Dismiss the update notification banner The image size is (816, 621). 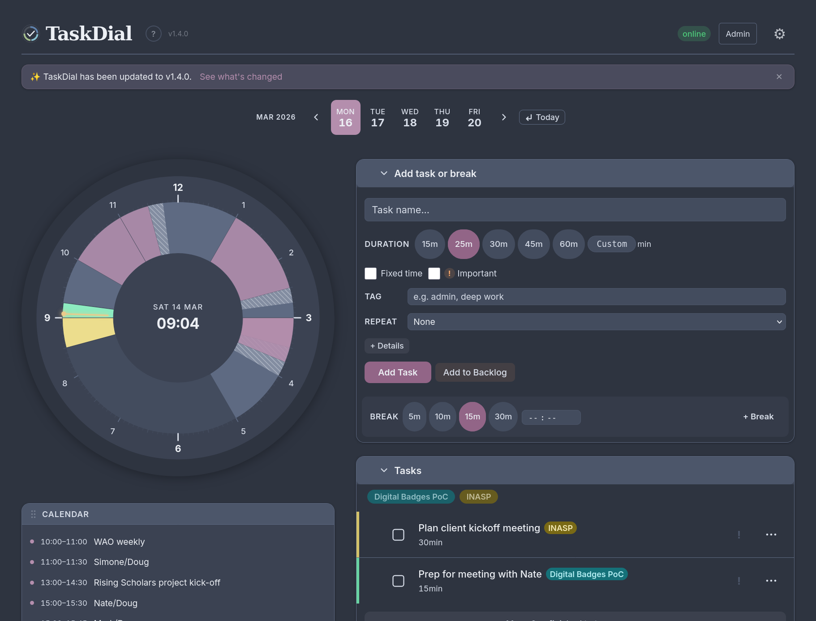tap(779, 77)
